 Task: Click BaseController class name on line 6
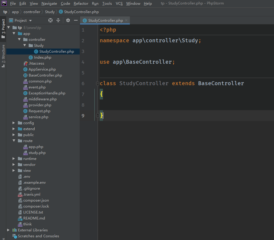click(x=221, y=83)
